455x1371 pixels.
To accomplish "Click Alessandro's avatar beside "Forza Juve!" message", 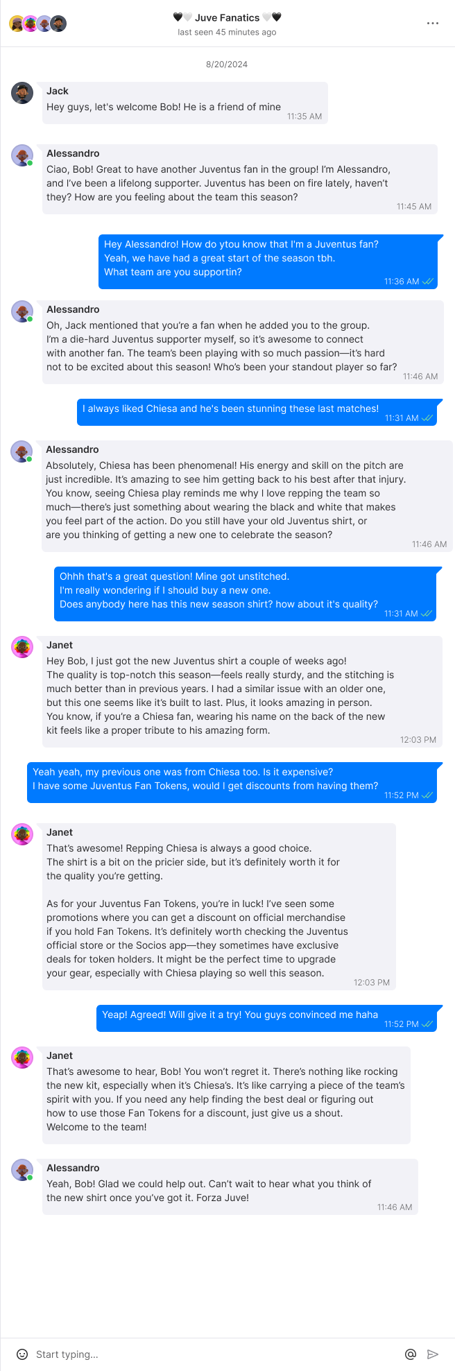I will tap(22, 1170).
